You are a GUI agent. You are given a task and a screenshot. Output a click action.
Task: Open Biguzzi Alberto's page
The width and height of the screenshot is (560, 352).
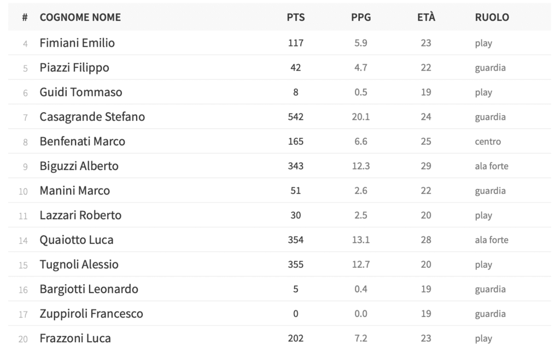pos(79,166)
